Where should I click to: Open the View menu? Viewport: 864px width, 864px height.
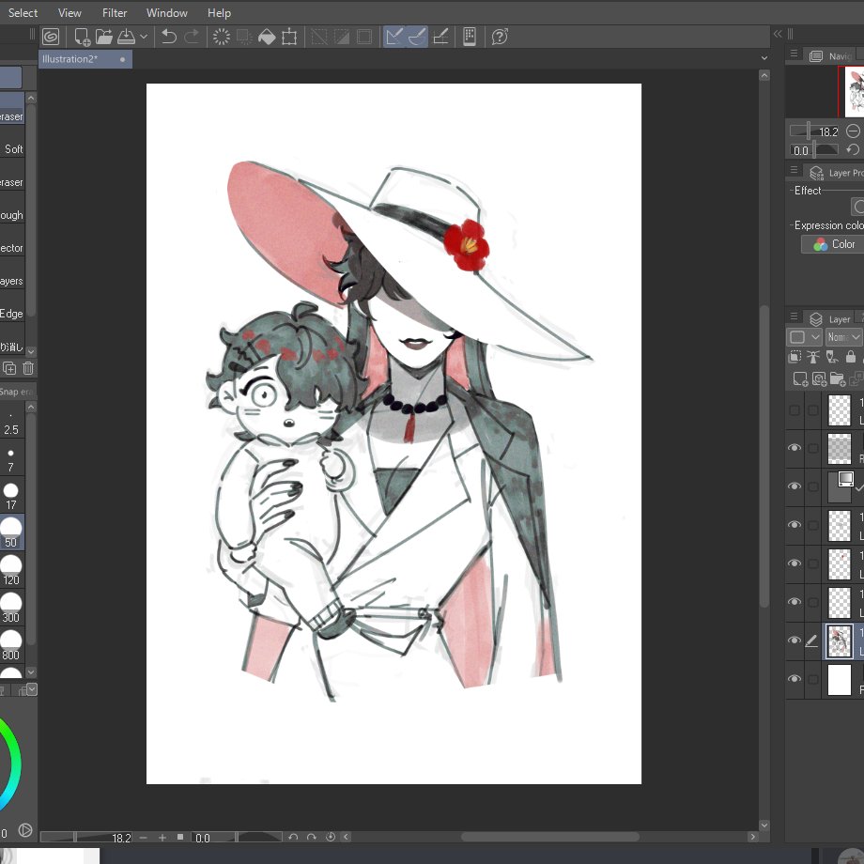[x=69, y=12]
